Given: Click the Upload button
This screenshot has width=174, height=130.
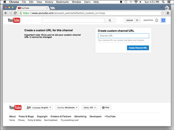Looking at the screenshot, I should click(x=129, y=20).
